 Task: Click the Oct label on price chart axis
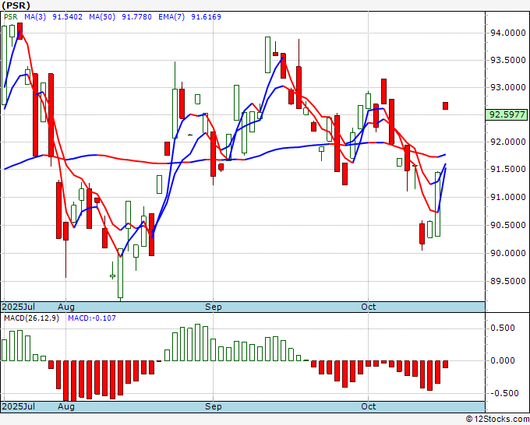click(368, 307)
